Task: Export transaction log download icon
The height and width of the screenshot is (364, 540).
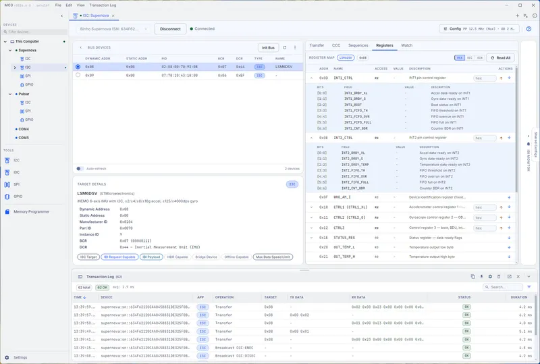Action: 481,276
